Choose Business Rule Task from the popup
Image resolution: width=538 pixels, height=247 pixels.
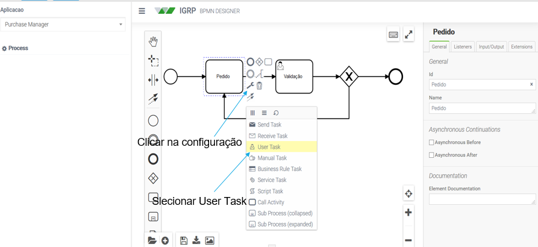point(281,169)
